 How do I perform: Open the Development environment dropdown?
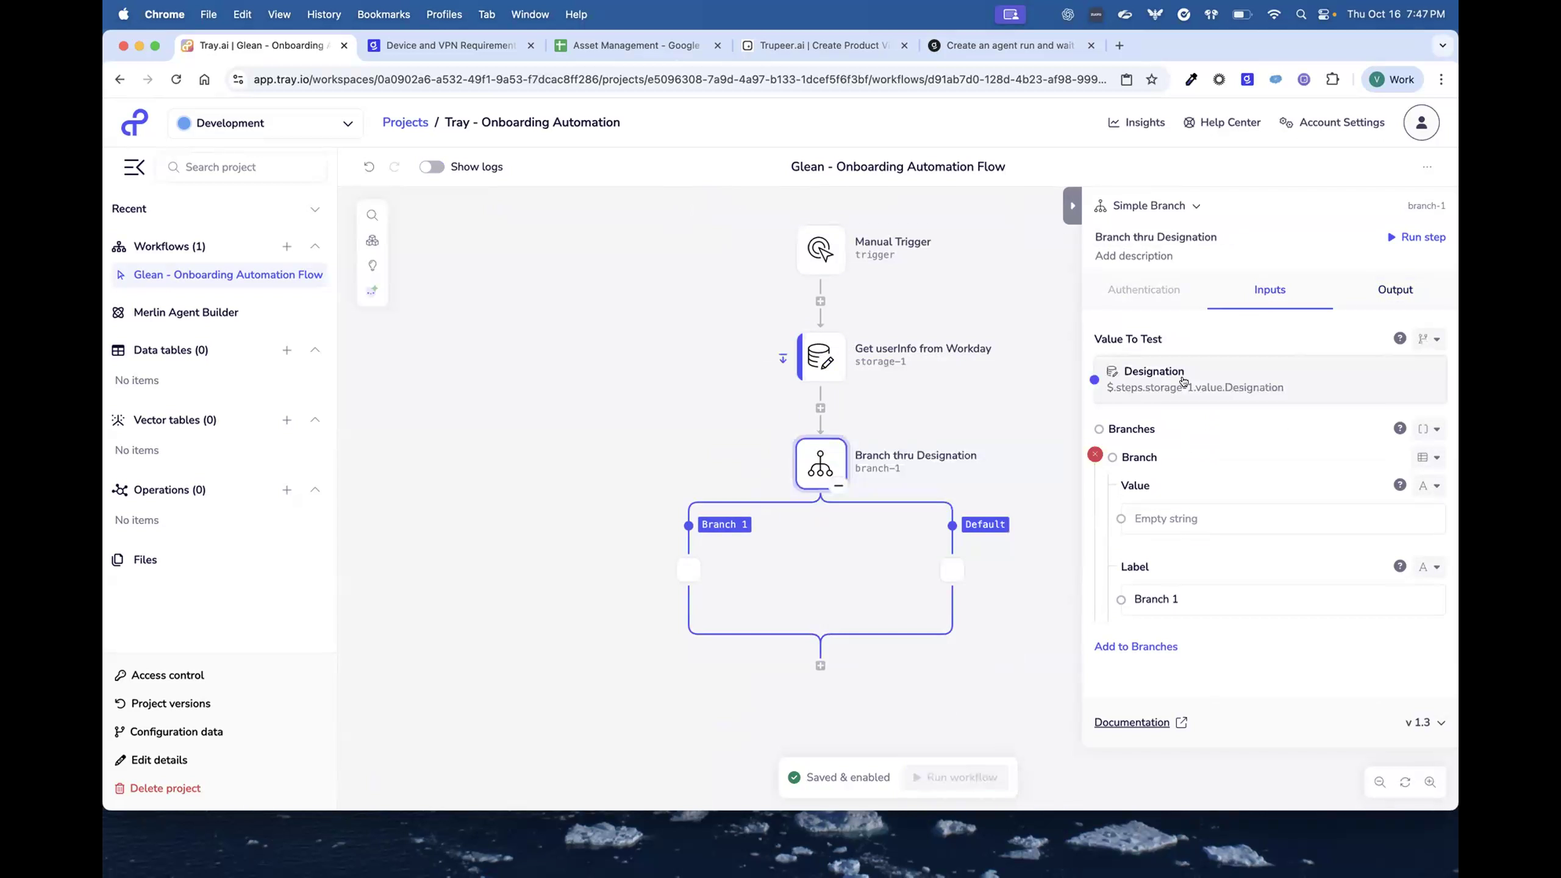click(x=265, y=123)
